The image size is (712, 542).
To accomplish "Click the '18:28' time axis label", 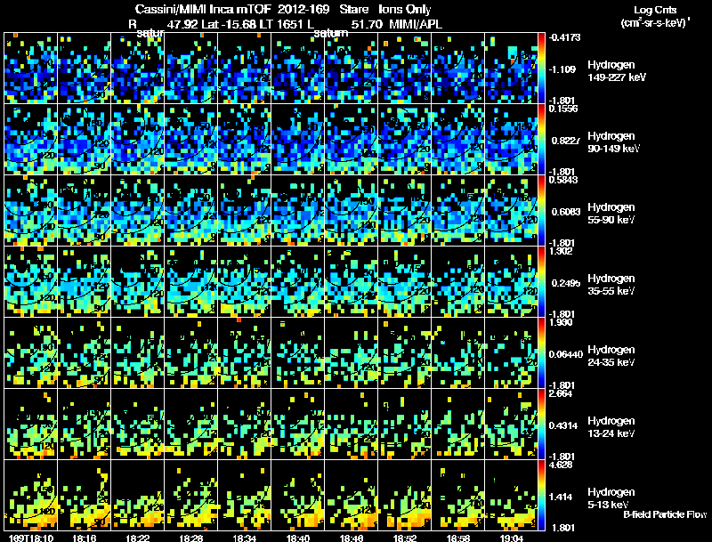I will pyautogui.click(x=190, y=538).
